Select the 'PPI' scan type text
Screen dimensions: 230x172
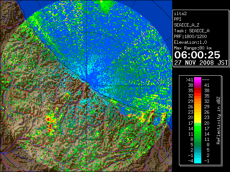pos(178,19)
